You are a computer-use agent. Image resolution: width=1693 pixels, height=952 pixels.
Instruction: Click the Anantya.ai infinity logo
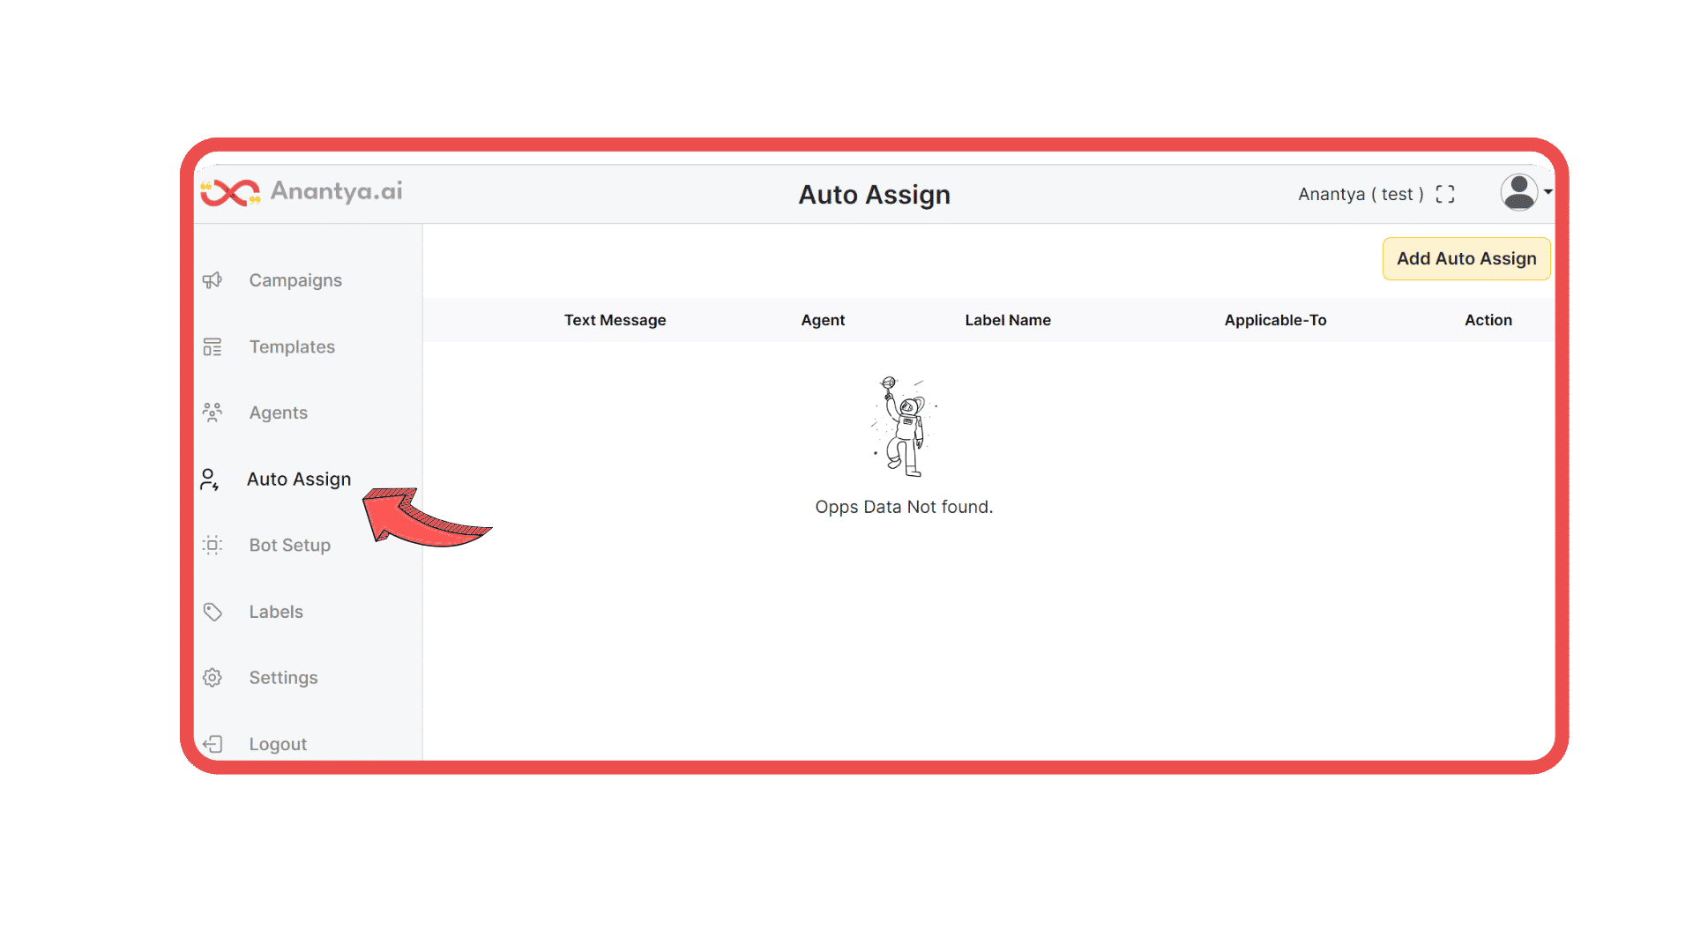pos(230,192)
